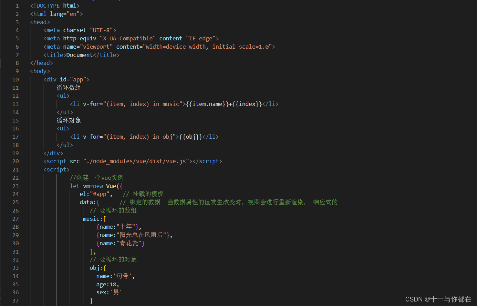
Task: Click the obj:{ declaration
Action: (x=98, y=268)
